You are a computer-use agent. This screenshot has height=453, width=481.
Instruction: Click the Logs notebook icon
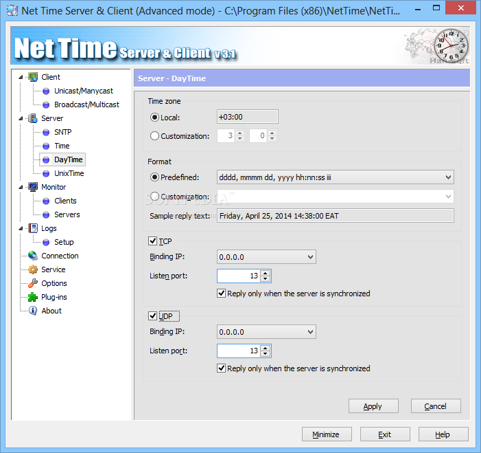33,228
